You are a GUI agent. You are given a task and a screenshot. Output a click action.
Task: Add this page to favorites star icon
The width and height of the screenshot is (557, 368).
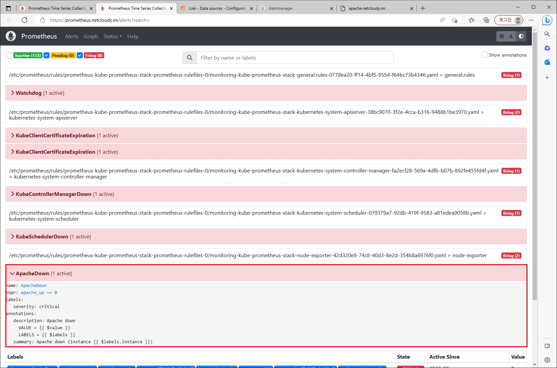pyautogui.click(x=454, y=20)
